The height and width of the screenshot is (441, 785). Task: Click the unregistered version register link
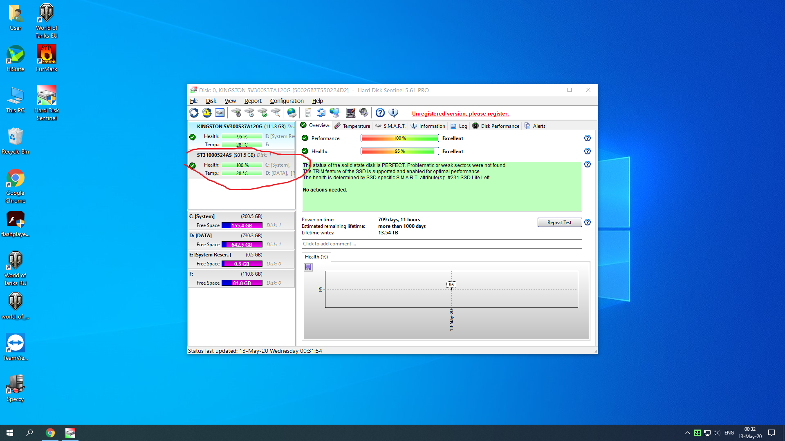pos(460,114)
